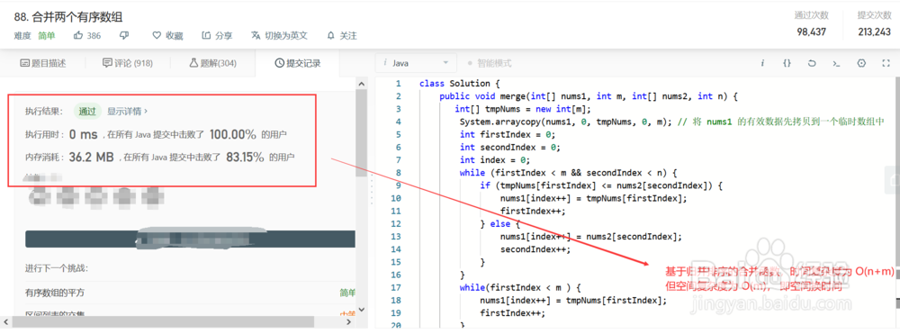Click line 8 while loop condition
Image resolution: width=900 pixels, height=334 pixels.
click(569, 172)
